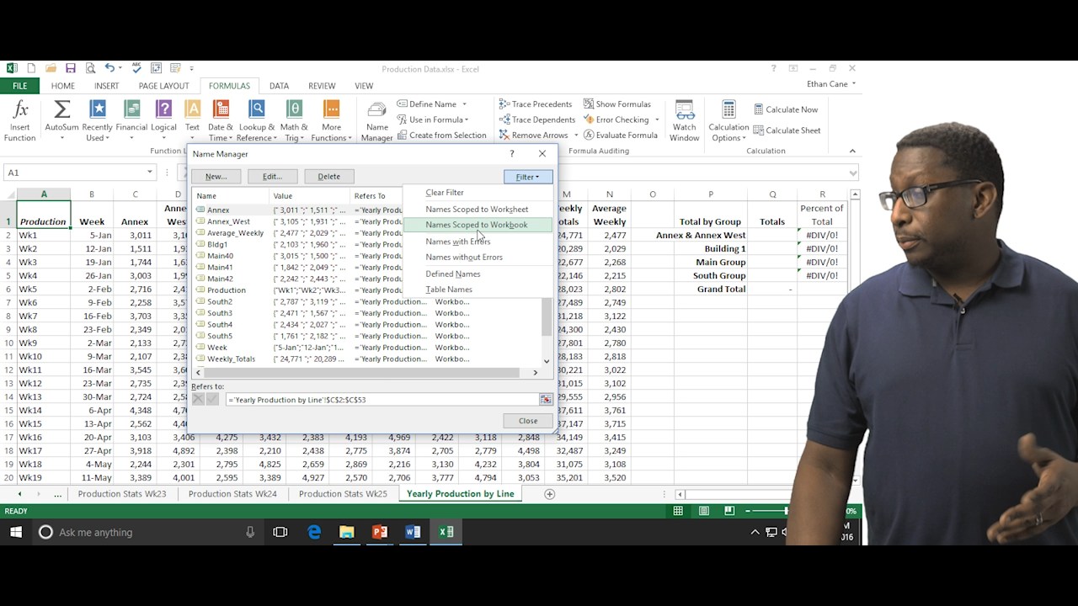Switch to the REVIEW tab
1078x606 pixels.
pos(322,86)
